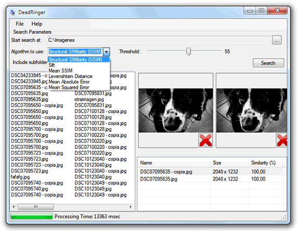The image size is (299, 231).
Task: Collapse the algorithm dropdown with its arrow
Action: (107, 51)
